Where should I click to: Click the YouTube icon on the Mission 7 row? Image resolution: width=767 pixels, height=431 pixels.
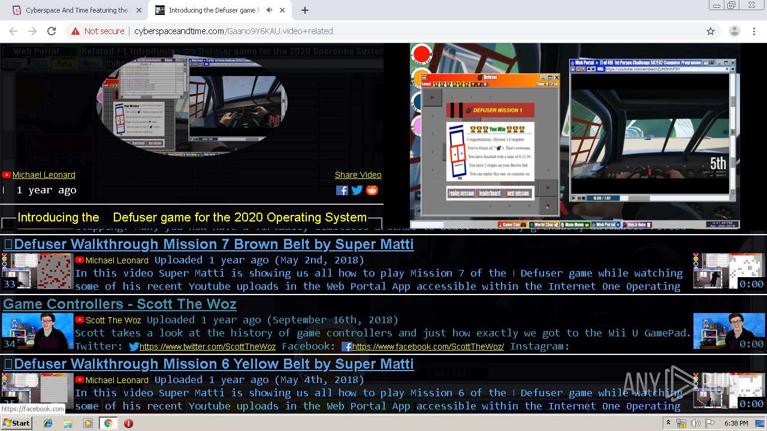tap(80, 260)
